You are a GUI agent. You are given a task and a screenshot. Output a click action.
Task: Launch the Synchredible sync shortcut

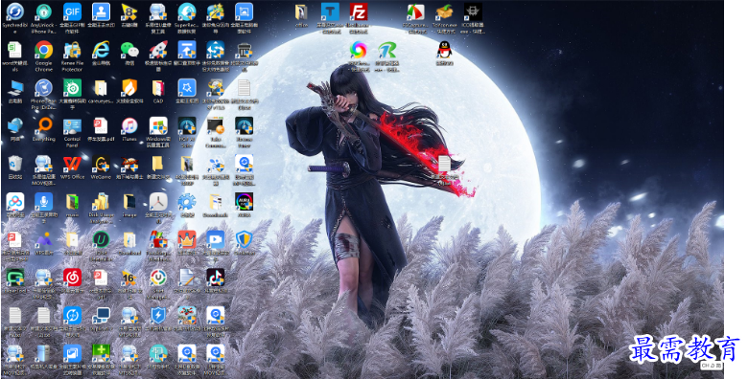coord(14,11)
